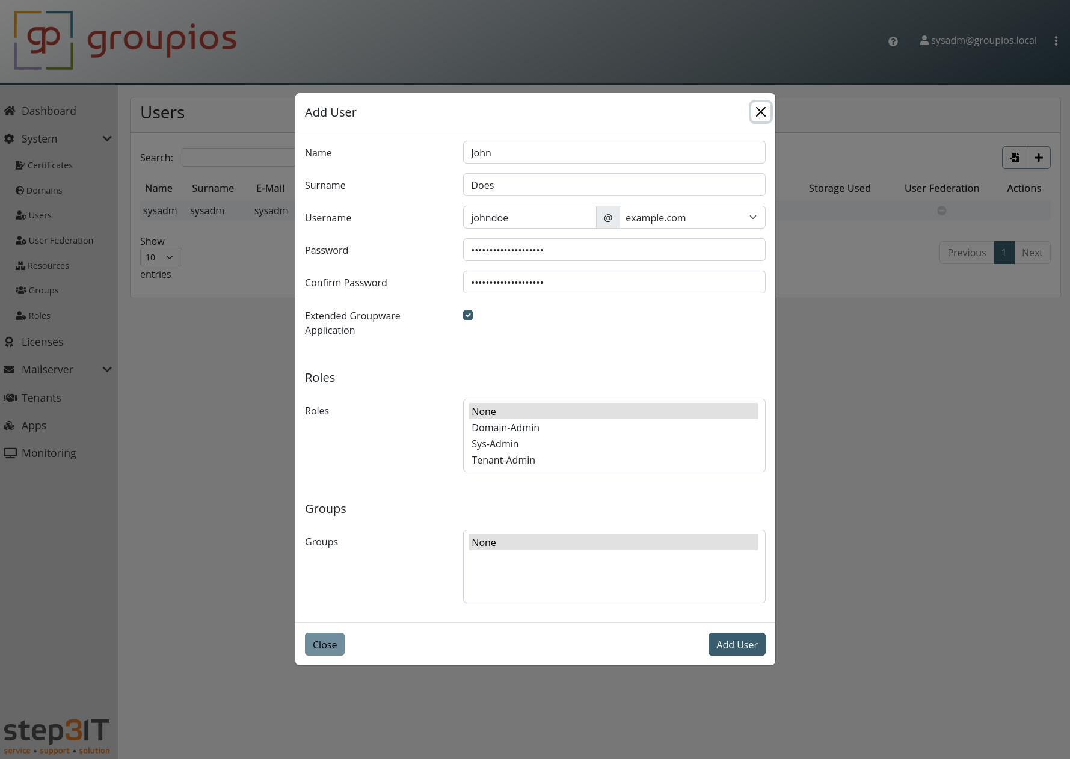Uncheck Extended Groupware Application
1070x759 pixels.
point(467,315)
